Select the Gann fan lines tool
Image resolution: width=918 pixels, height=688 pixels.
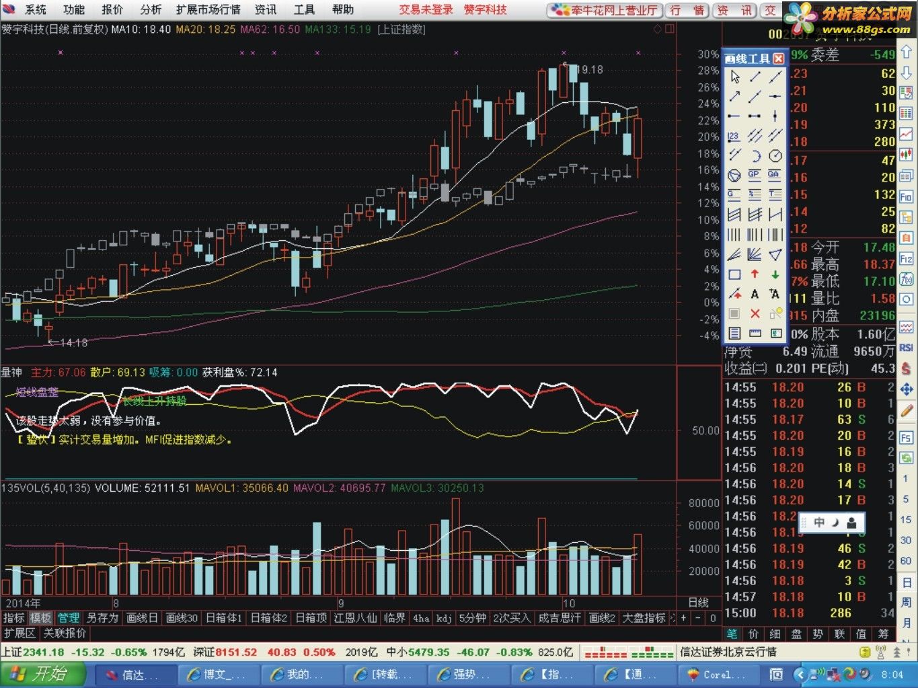[x=755, y=254]
